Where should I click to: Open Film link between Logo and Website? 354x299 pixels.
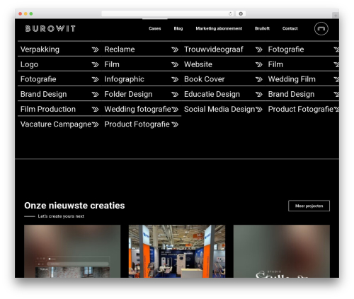(x=112, y=64)
